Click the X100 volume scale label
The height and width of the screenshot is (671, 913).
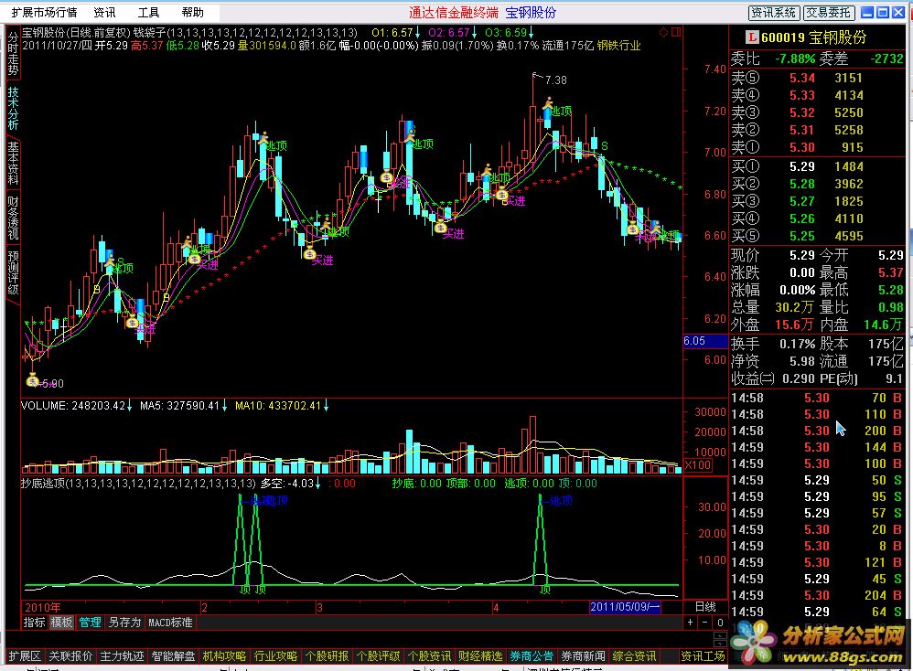coord(698,465)
